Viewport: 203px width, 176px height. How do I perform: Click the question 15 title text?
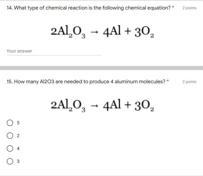pyautogui.click(x=86, y=82)
